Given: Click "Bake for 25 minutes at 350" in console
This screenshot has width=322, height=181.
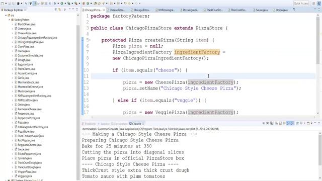Looking at the screenshot, I should click(117, 146).
